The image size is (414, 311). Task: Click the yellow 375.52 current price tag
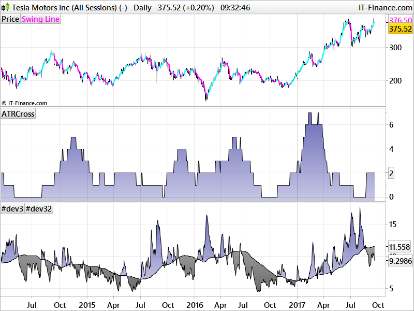400,29
